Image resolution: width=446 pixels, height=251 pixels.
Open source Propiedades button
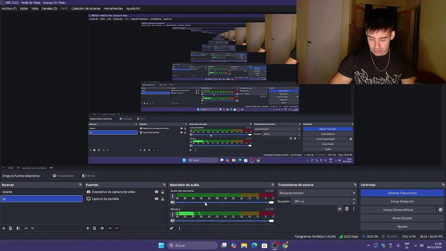(63, 176)
